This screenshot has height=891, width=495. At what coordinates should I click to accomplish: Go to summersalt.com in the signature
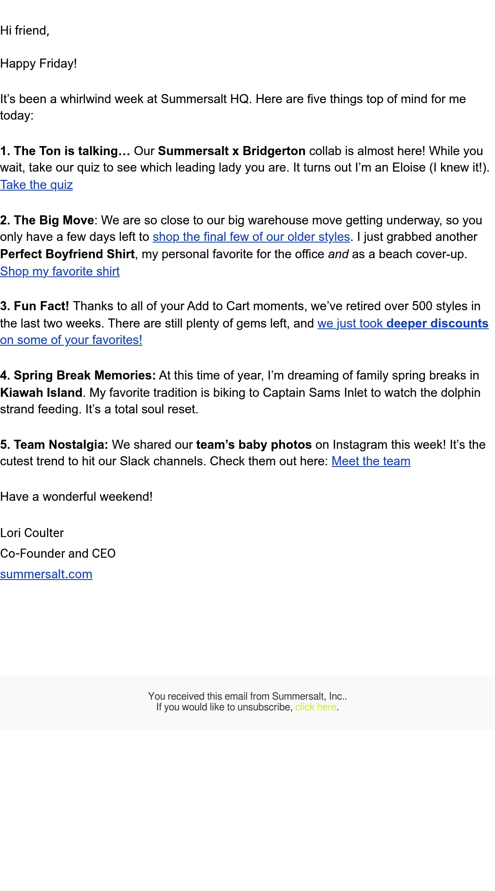point(46,574)
